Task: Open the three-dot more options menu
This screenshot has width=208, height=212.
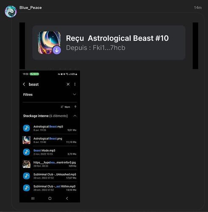Action: click(75, 84)
